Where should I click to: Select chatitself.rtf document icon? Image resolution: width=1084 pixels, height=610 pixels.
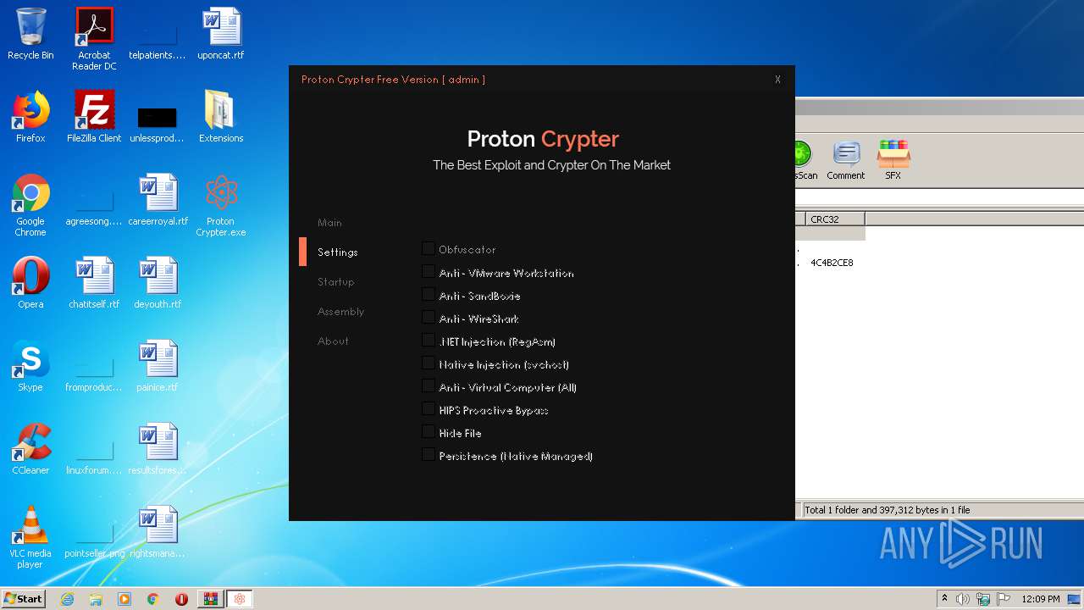pyautogui.click(x=94, y=283)
